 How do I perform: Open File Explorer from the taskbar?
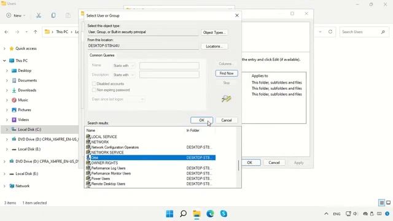(196, 214)
